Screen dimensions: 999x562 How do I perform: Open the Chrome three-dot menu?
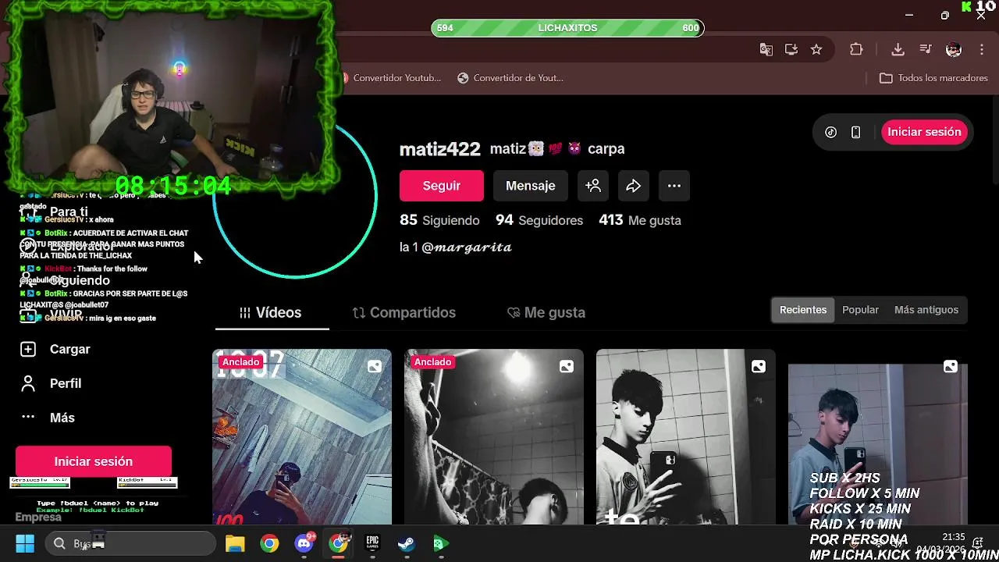(980, 49)
